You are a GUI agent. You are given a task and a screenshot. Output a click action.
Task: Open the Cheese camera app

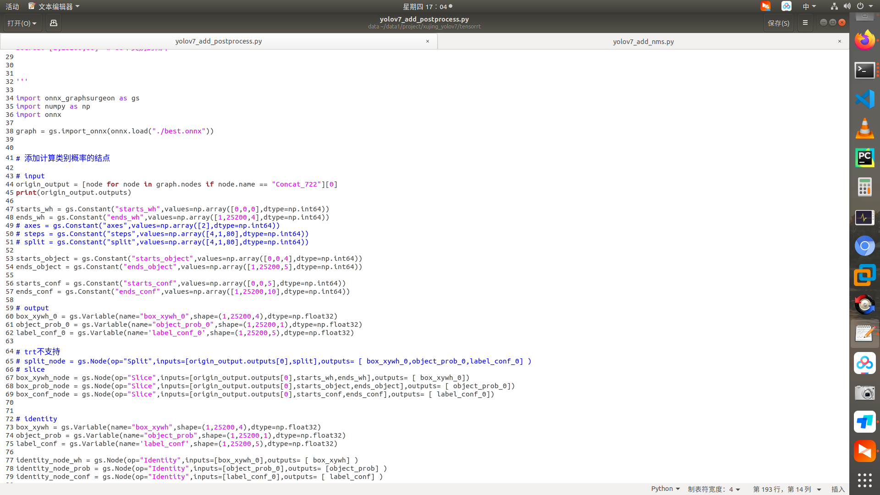coord(865,393)
